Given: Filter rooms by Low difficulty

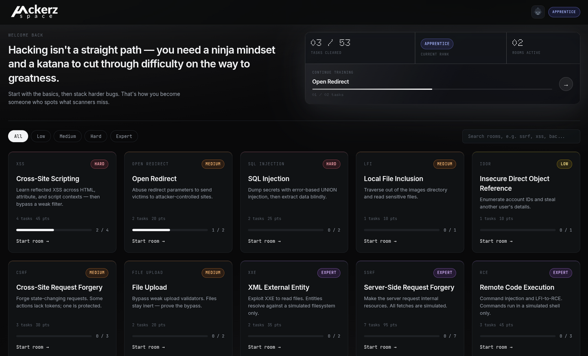Looking at the screenshot, I should click(41, 136).
